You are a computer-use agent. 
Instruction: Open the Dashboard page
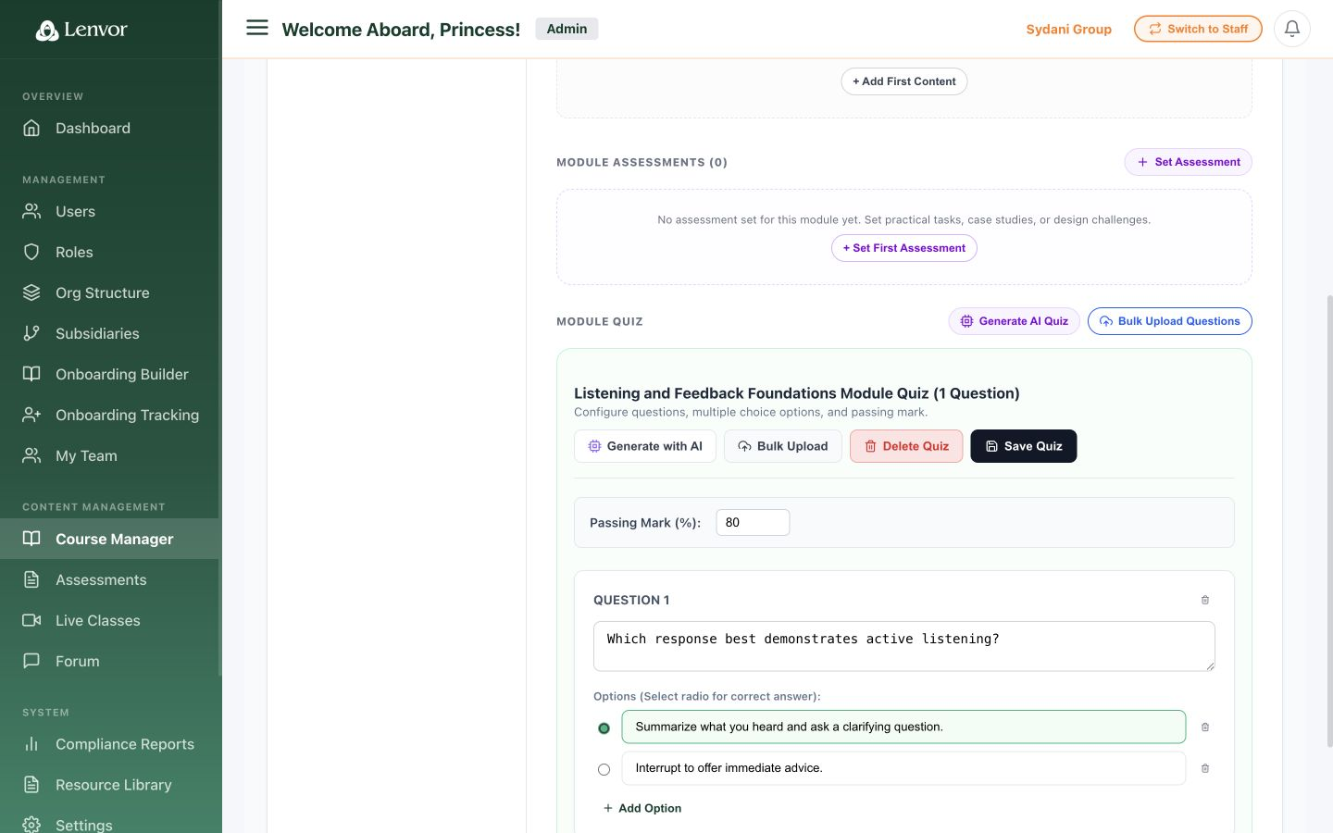pos(110,128)
